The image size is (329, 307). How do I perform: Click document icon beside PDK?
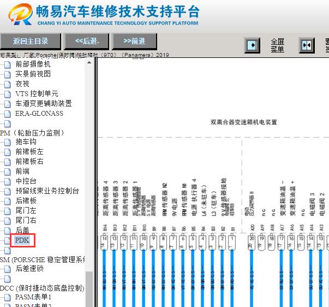pyautogui.click(x=8, y=240)
